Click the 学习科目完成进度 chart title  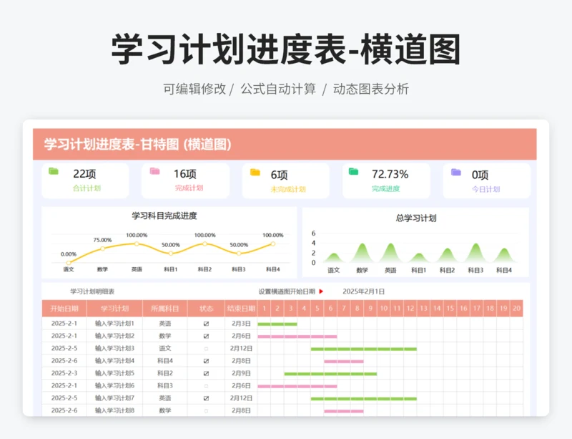tap(164, 216)
